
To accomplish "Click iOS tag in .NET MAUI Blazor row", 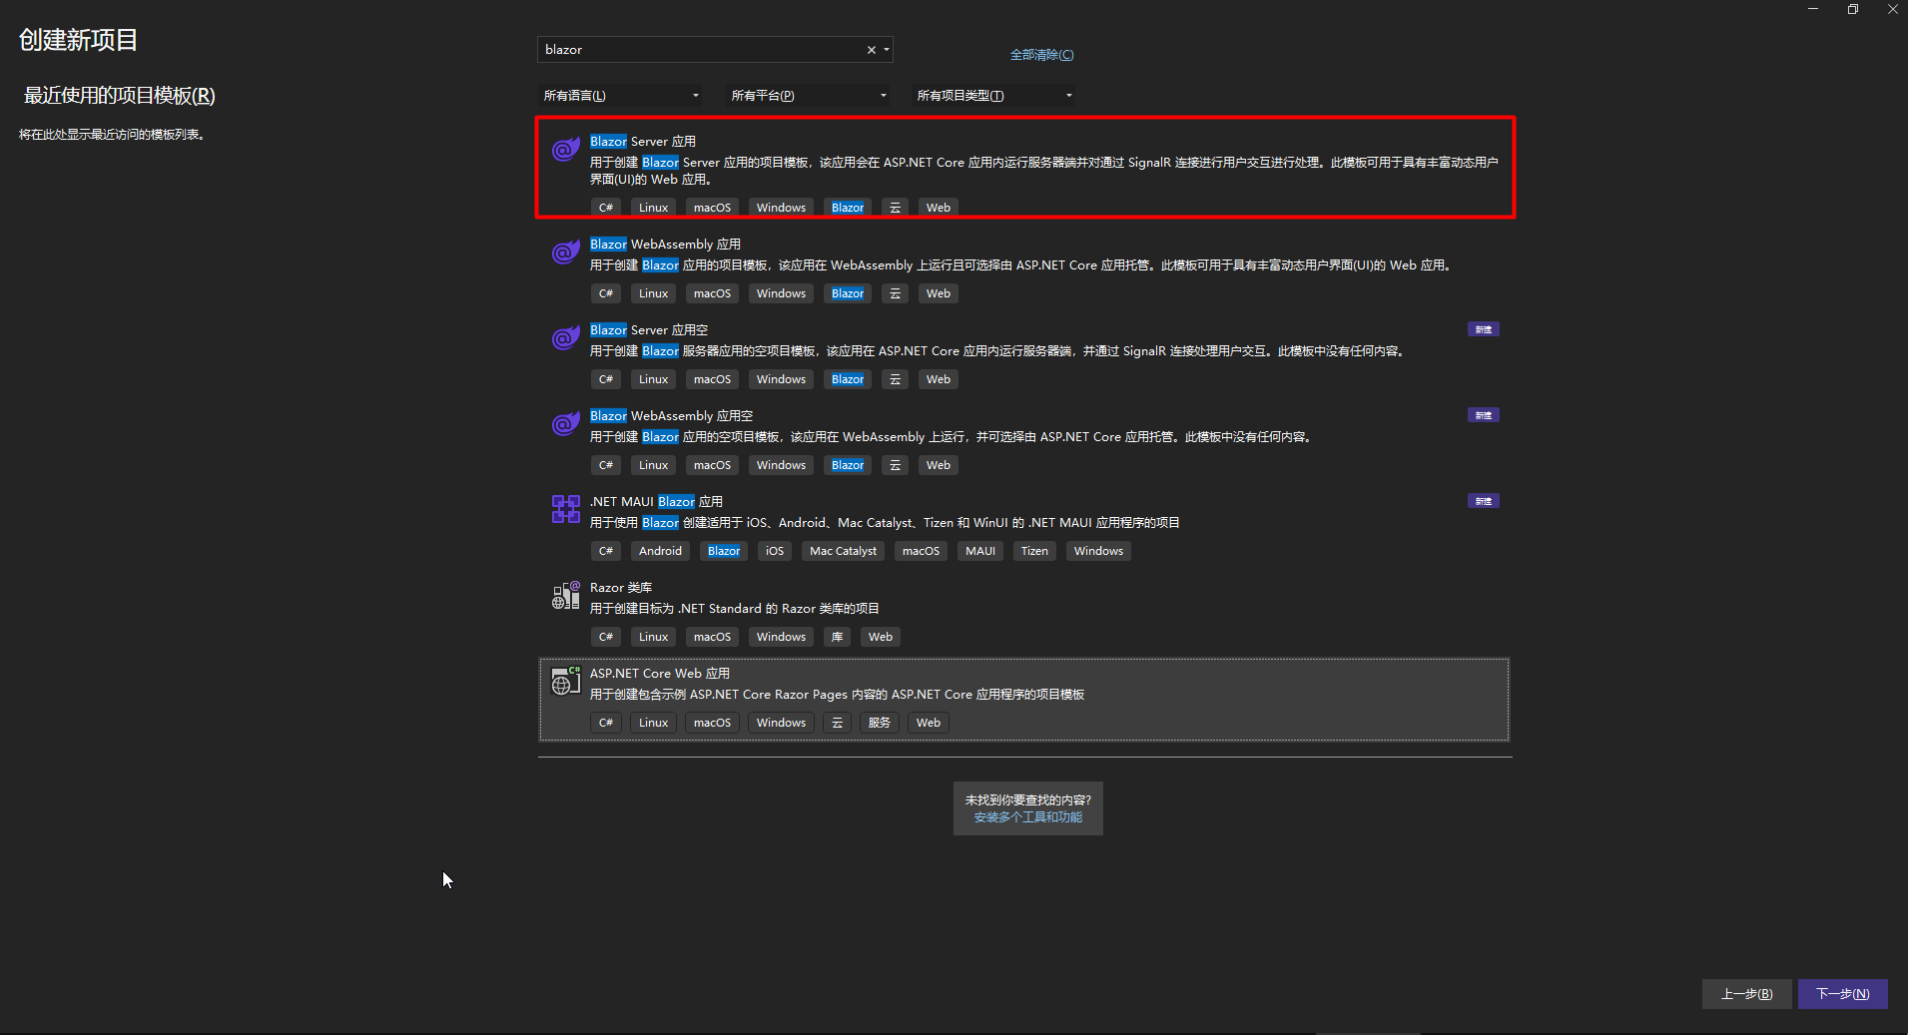I will tap(775, 551).
